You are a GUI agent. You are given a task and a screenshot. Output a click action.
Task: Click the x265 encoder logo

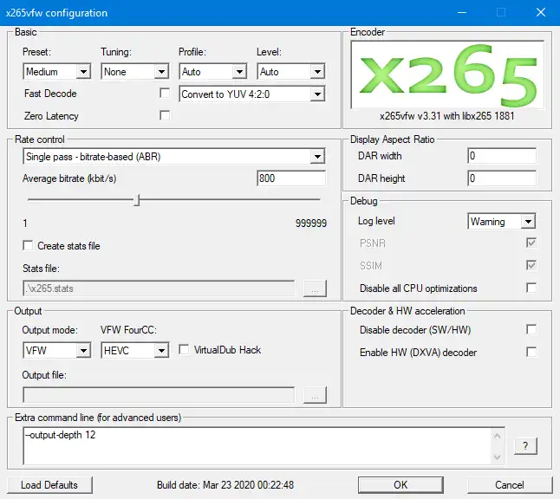click(x=447, y=75)
